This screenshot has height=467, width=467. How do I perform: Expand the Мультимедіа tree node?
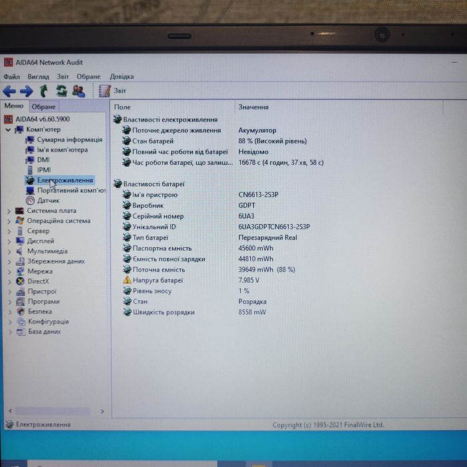pos(9,252)
